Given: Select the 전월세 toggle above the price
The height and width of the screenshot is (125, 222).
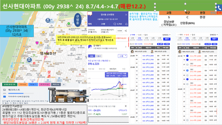Looking at the screenshot, I should [99, 56].
